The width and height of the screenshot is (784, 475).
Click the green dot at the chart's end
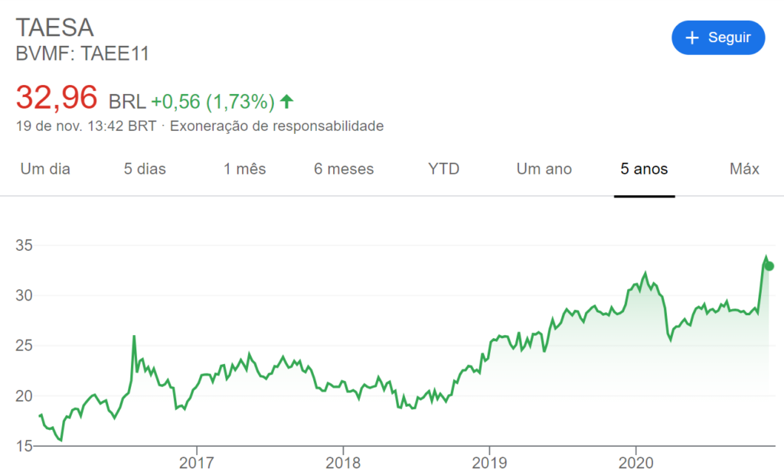click(x=769, y=266)
